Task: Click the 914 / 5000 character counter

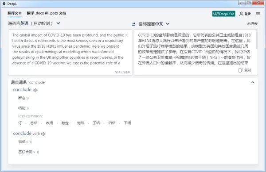Action: (122, 72)
